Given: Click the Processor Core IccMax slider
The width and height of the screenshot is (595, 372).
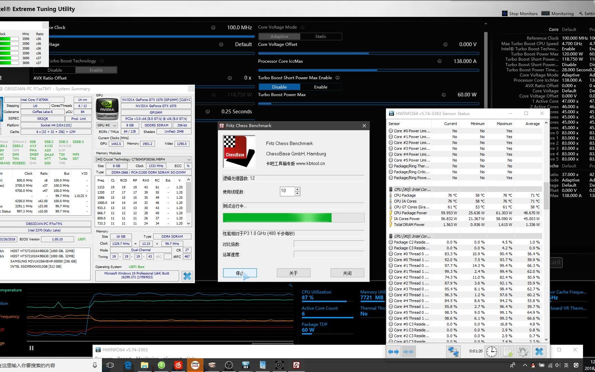Looking at the screenshot, I should click(368, 70).
